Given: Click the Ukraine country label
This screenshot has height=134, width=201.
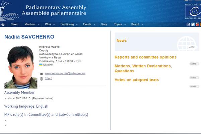Looking at the screenshot, I should (48, 65).
